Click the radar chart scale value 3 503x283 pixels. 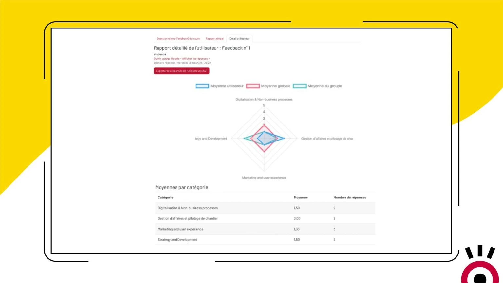coord(264,119)
